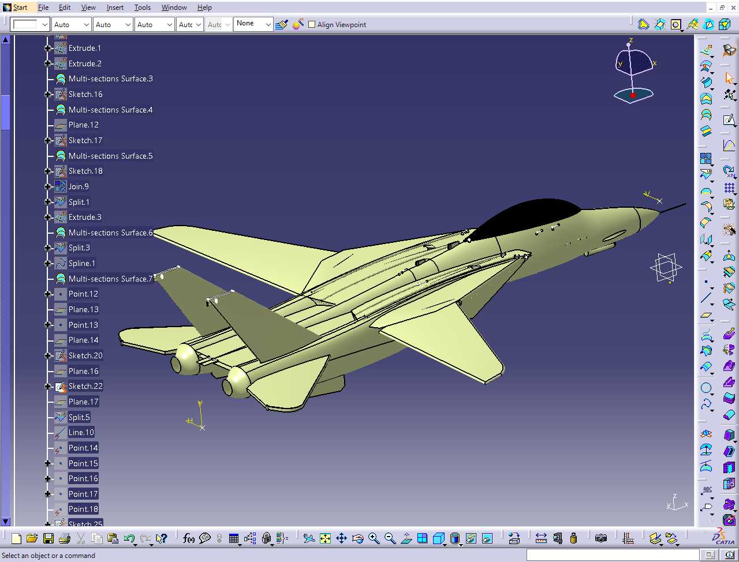This screenshot has height=562, width=739.
Task: Click the Measure Between icon
Action: 541,538
